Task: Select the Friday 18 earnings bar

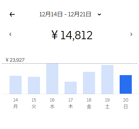Action: point(89,83)
